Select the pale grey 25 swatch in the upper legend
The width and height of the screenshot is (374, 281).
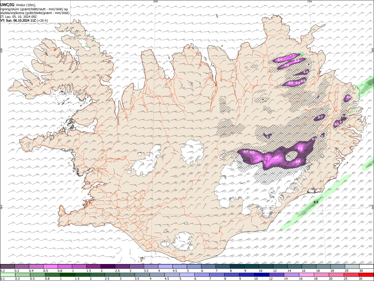click(x=352, y=267)
